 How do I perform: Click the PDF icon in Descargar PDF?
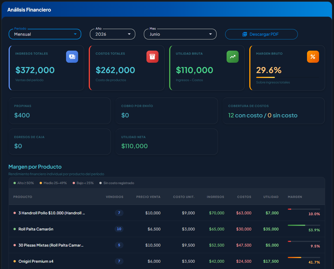point(245,34)
